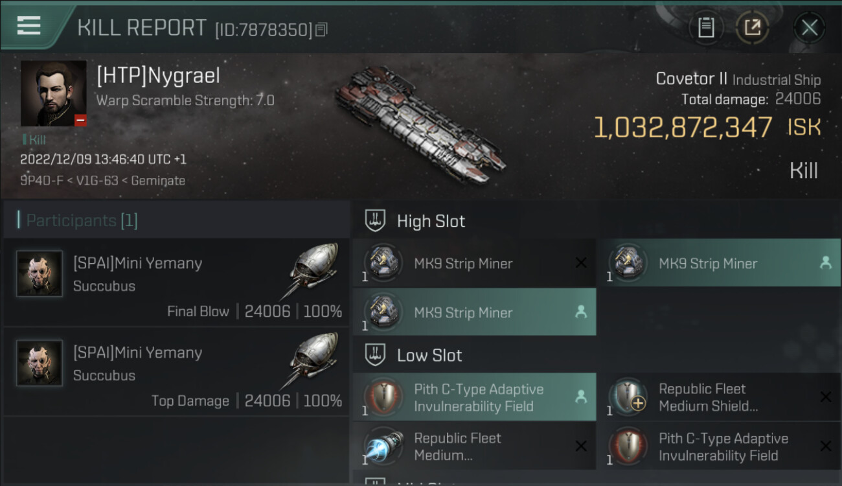Image resolution: width=842 pixels, height=486 pixels.
Task: Click the [HTP]Nygrael pilot name
Action: click(x=158, y=76)
